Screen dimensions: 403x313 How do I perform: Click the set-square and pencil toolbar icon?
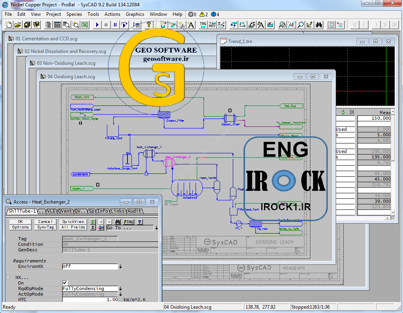click(x=310, y=25)
